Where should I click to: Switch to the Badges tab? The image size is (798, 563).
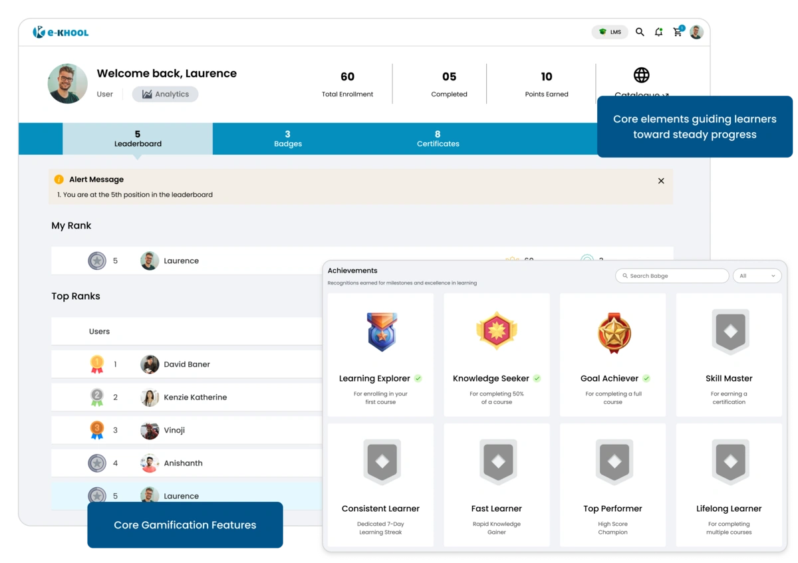[x=287, y=138]
